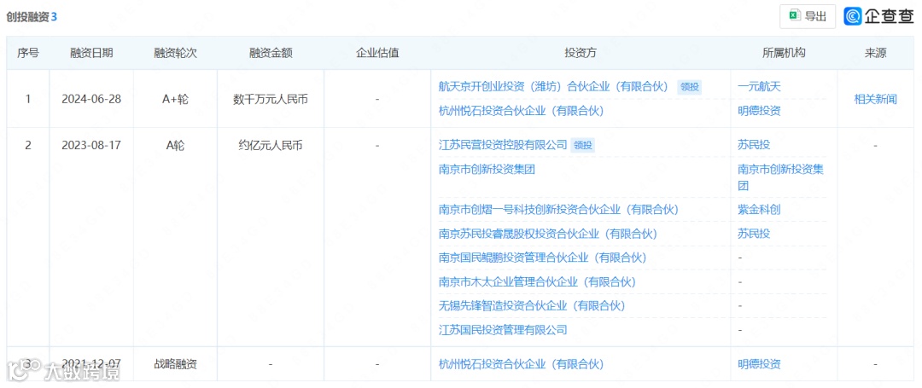Image resolution: width=922 pixels, height=388 pixels.
Task: Open 苏民投 institution beside 南京苏民投睿晟
Action: pos(754,234)
